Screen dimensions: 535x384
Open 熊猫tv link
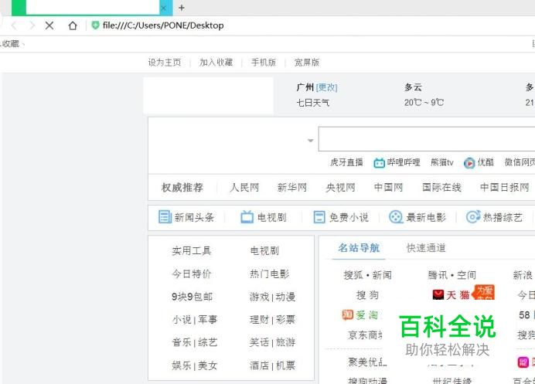click(x=442, y=162)
